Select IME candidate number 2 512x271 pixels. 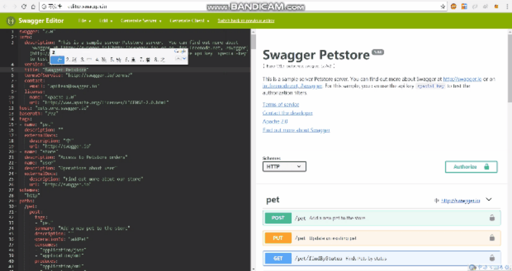click(72, 59)
